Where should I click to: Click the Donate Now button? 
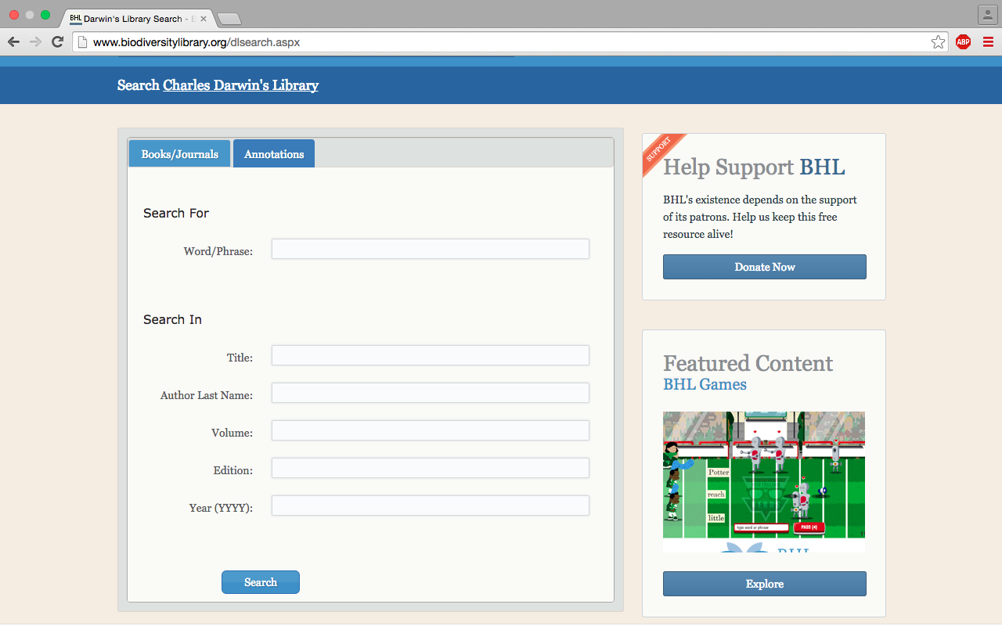click(x=764, y=267)
